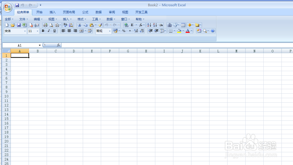Open the 编辑 classic menu

[38, 19]
